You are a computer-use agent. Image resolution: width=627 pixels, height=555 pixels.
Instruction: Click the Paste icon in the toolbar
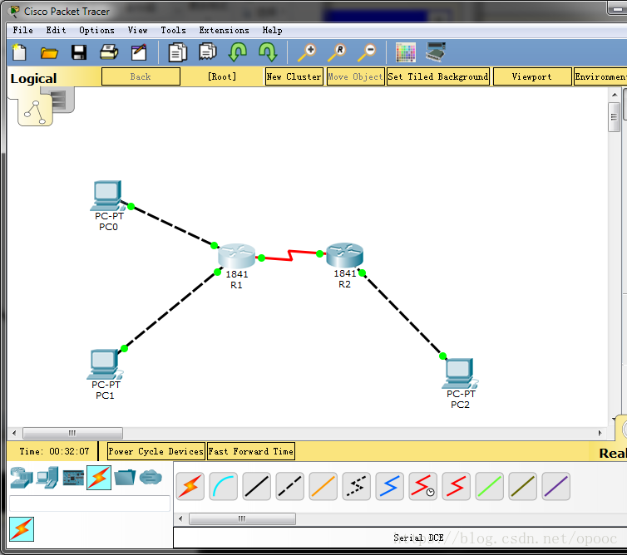coord(208,52)
